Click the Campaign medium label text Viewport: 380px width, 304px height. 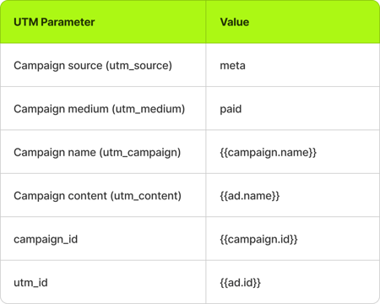pyautogui.click(x=61, y=109)
